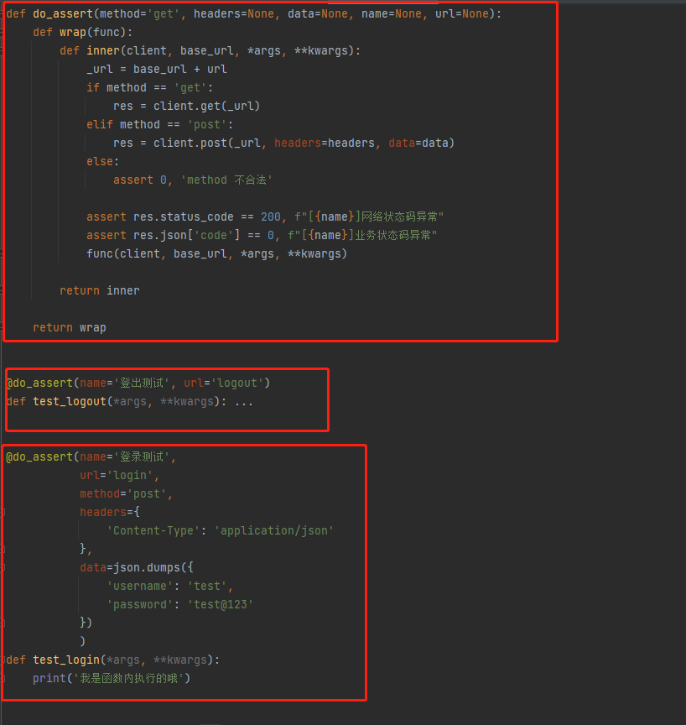The image size is (686, 725).
Task: Click 'res.status_code' in the assert line
Action: [184, 216]
